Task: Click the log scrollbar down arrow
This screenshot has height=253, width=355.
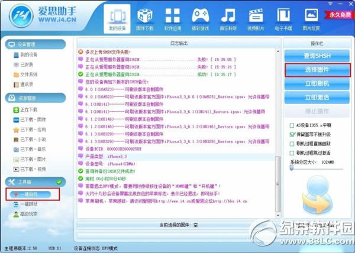Action: pos(278,215)
